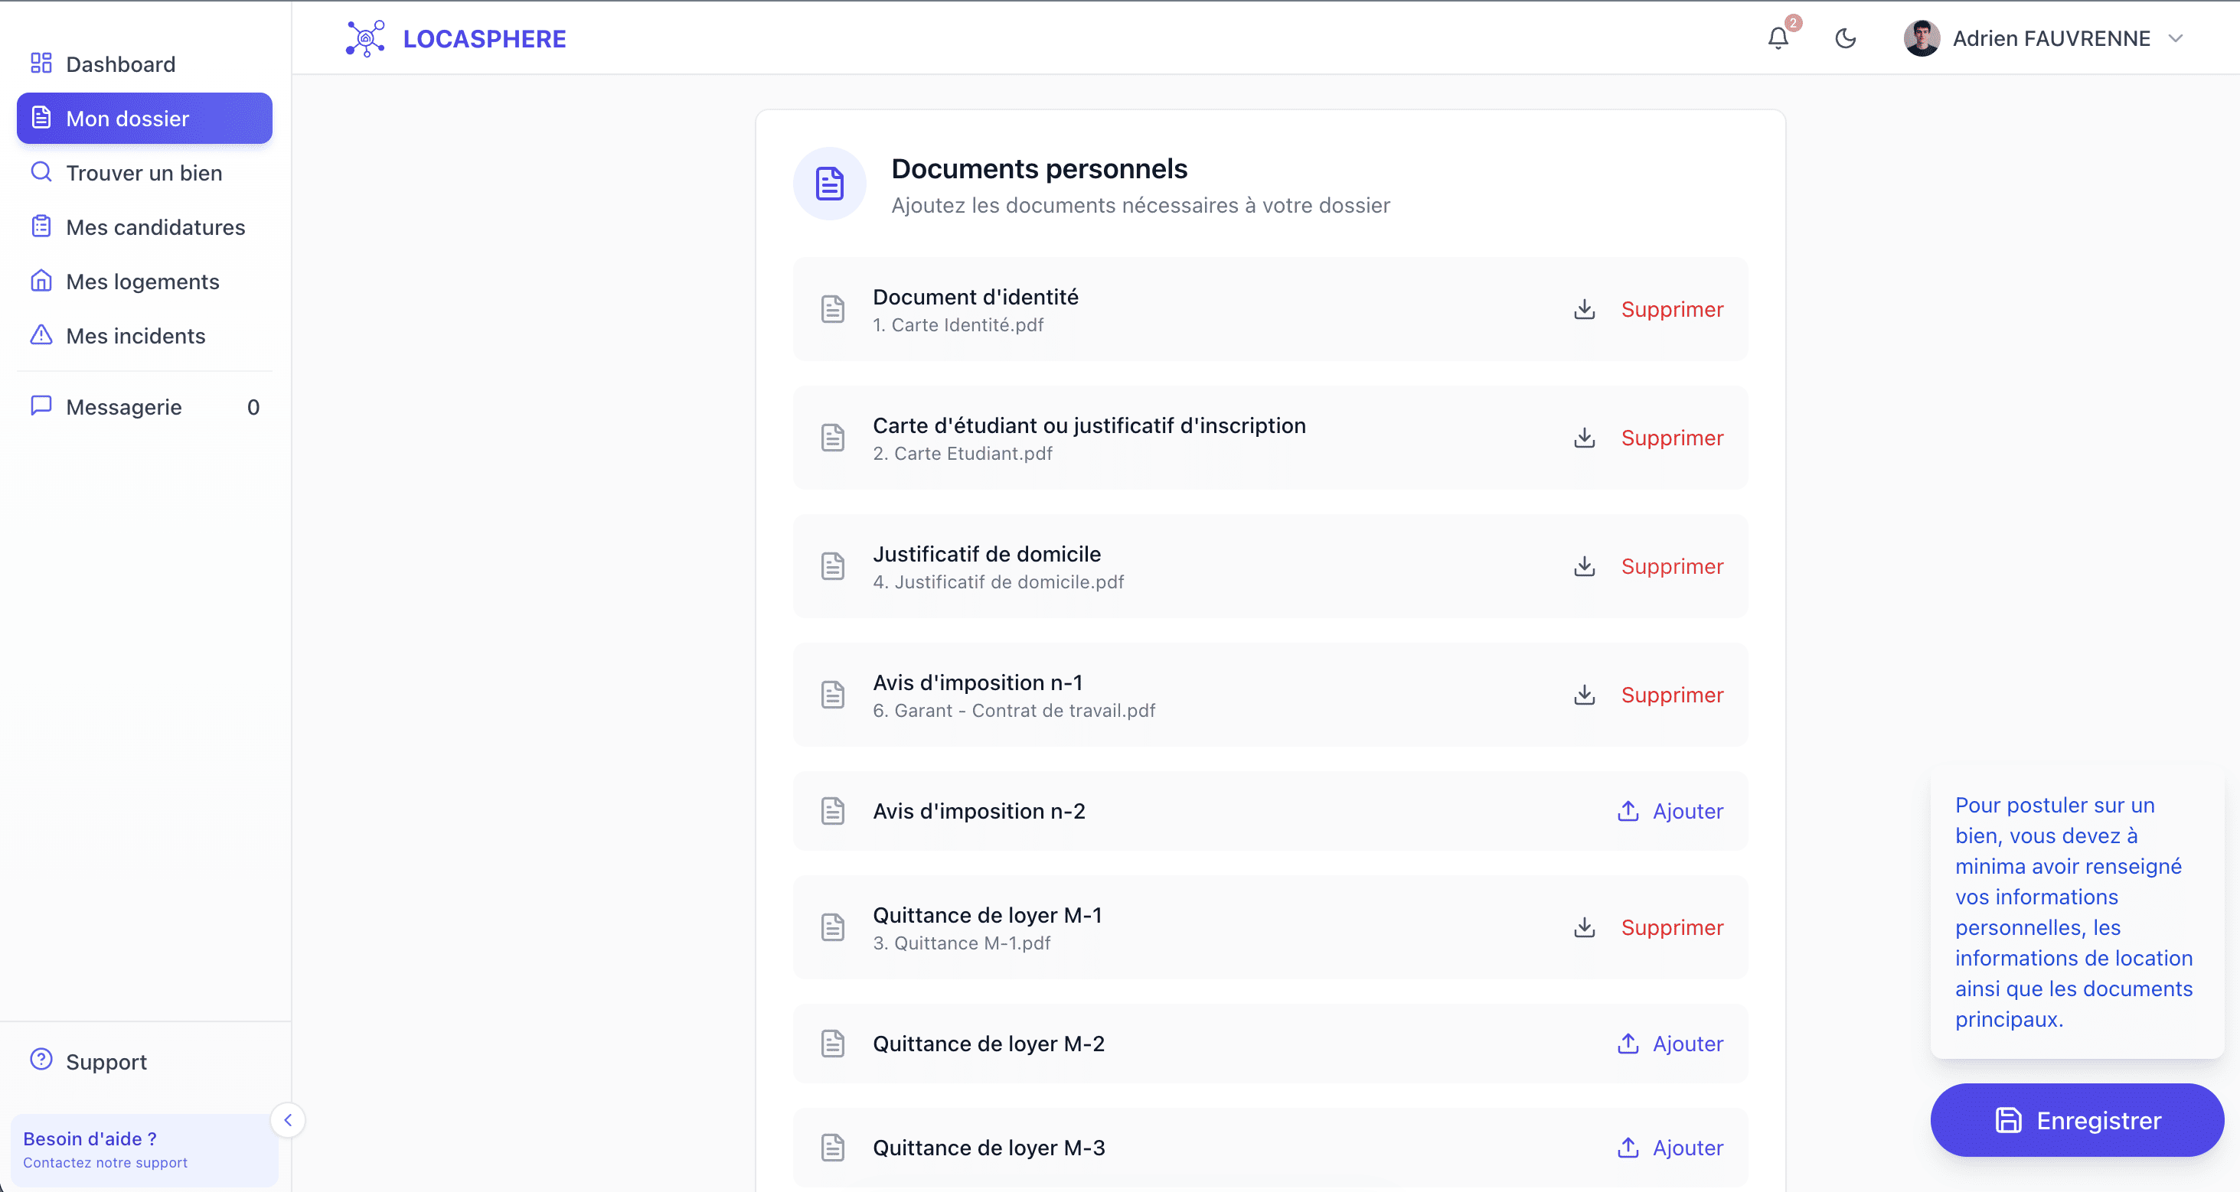
Task: Click the profile avatar picture
Action: pos(1922,38)
